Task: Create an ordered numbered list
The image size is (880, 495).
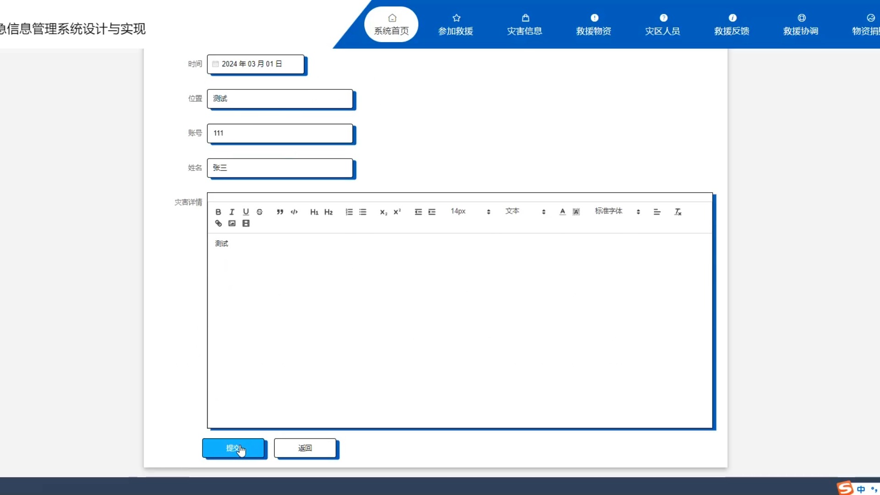Action: click(x=349, y=212)
